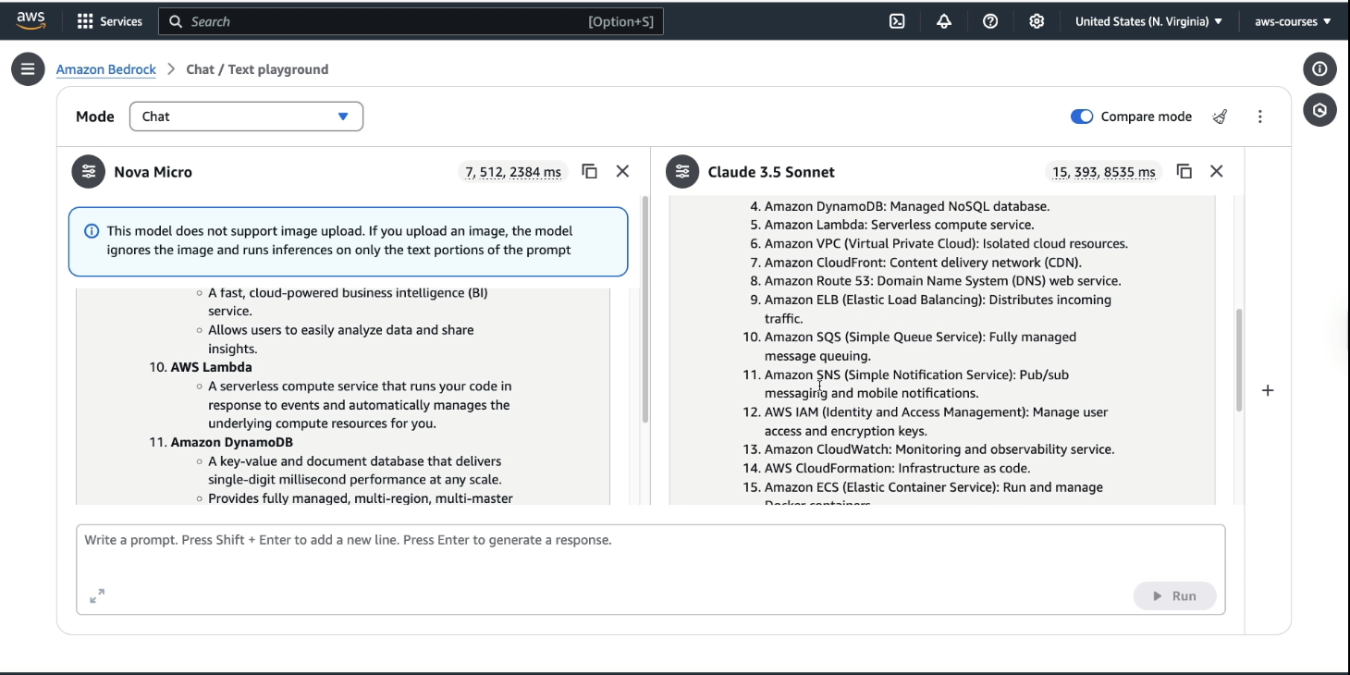The width and height of the screenshot is (1350, 675).
Task: Click the AWS CloudFormation: Infrastructure as code line
Action: [897, 468]
